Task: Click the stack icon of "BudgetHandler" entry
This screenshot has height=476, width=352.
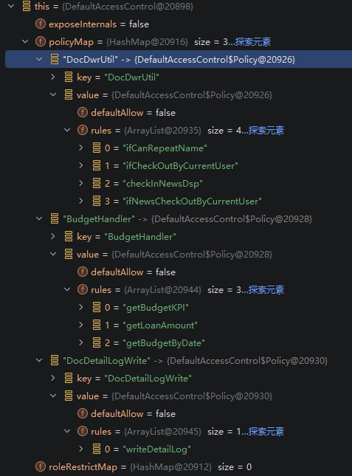Action: [55, 218]
